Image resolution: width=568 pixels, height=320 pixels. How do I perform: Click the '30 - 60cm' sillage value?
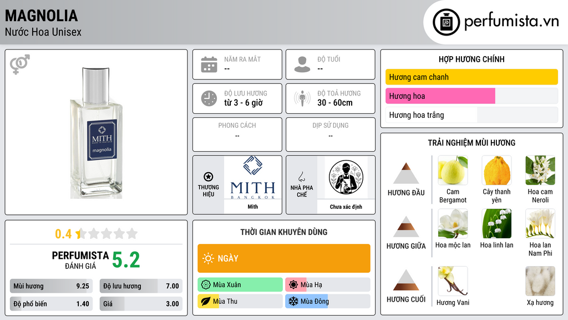coord(334,103)
